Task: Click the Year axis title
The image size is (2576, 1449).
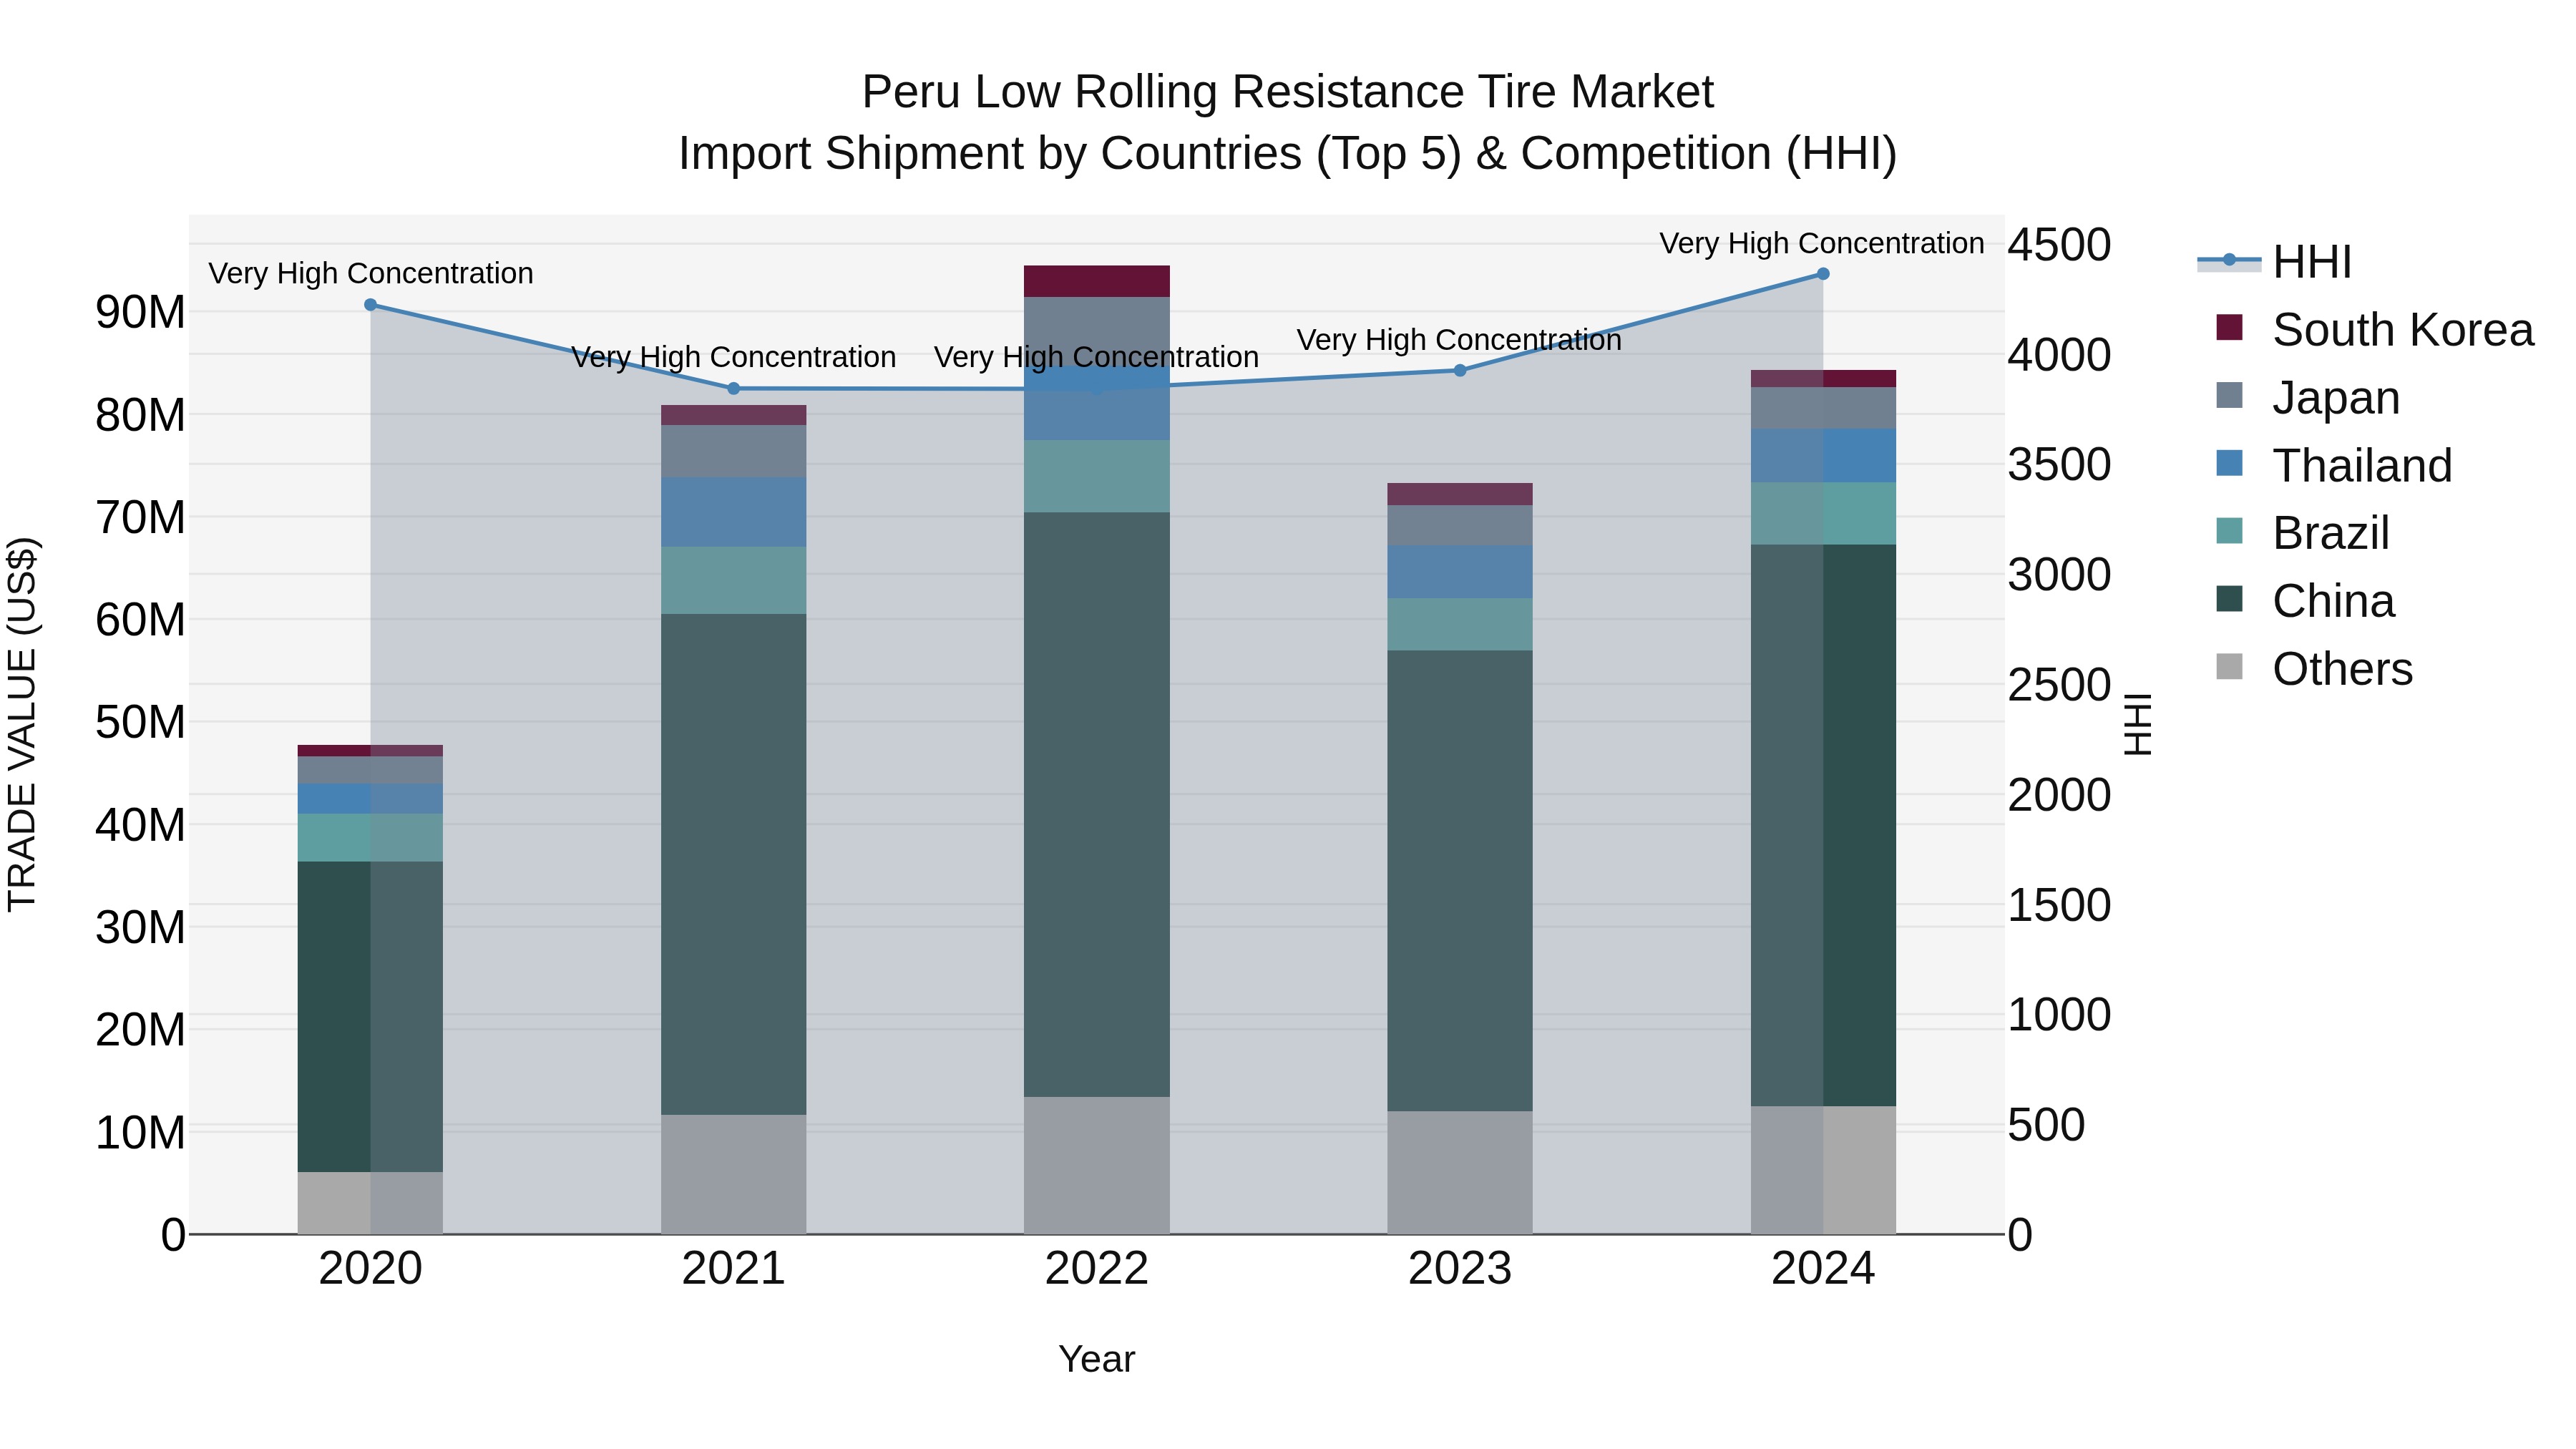Action: click(1097, 1359)
